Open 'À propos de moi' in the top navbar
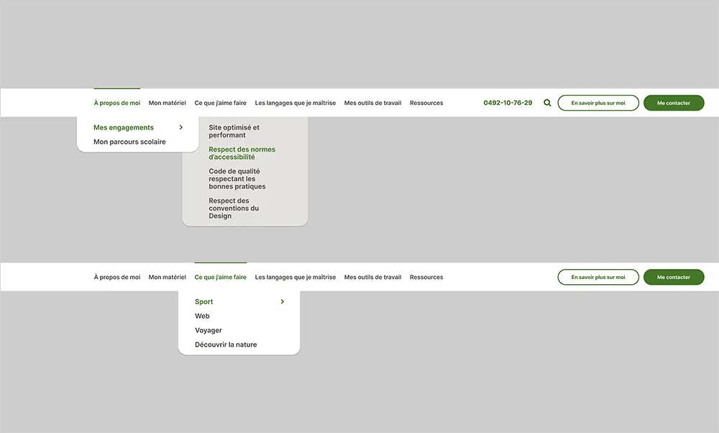 [117, 103]
